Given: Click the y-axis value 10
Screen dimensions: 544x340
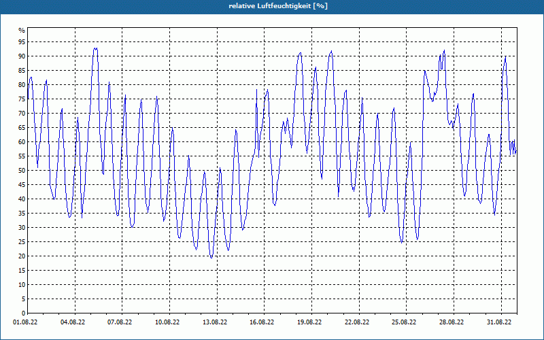Looking at the screenshot, I should click(22, 284).
